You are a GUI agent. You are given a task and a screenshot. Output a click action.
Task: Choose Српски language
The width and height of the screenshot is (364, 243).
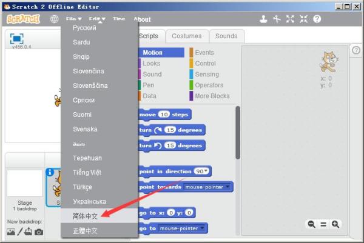click(99, 100)
